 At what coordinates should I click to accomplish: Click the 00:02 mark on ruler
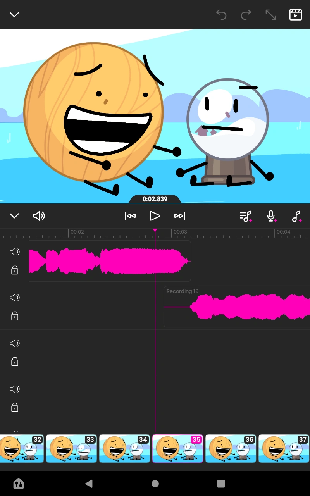pyautogui.click(x=77, y=232)
